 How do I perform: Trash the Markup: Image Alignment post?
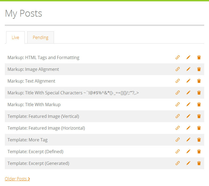pyautogui.click(x=199, y=69)
